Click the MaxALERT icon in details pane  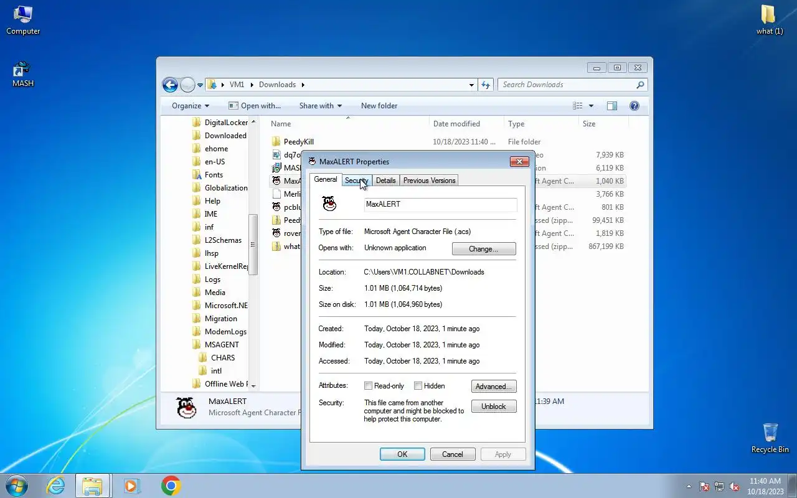click(186, 407)
